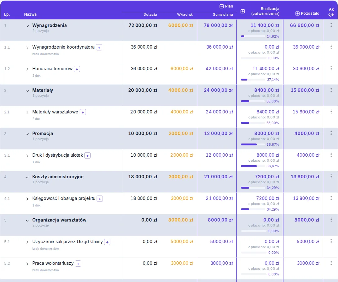Click the Wkład wł. column header
The height and width of the screenshot is (282, 338).
click(185, 14)
